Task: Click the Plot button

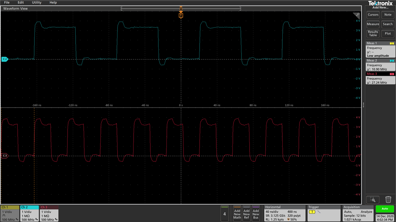Action: [388, 33]
